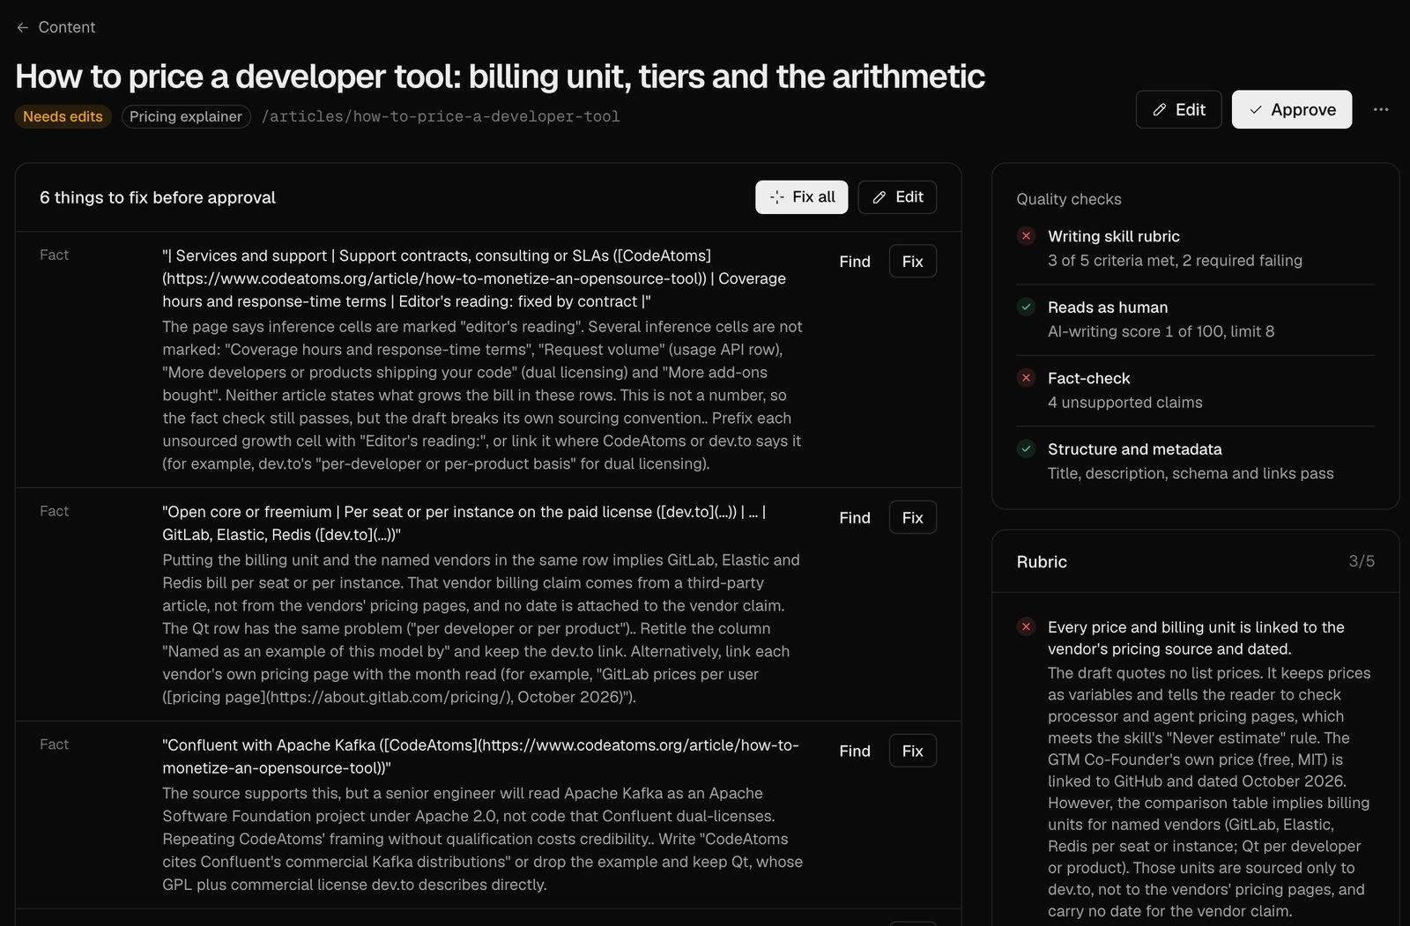The width and height of the screenshot is (1410, 926).
Task: Click Find for the Open core or freemium issue
Action: point(855,518)
